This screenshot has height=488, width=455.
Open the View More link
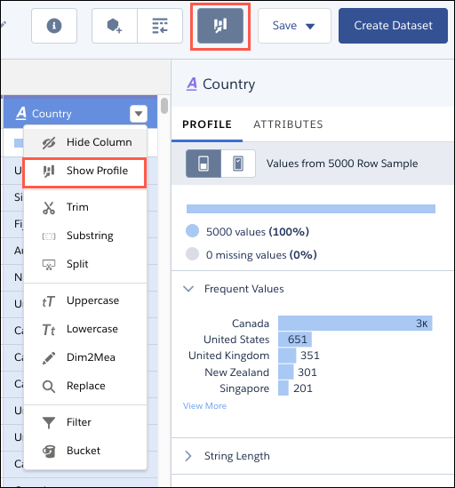coord(204,406)
